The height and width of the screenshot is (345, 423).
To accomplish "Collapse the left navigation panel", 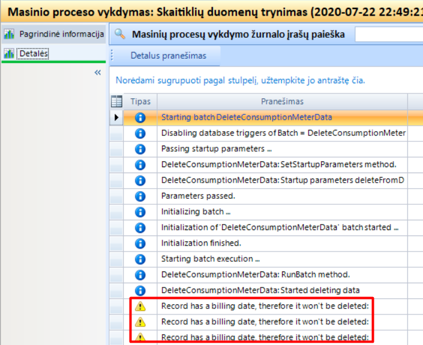I will click(98, 72).
